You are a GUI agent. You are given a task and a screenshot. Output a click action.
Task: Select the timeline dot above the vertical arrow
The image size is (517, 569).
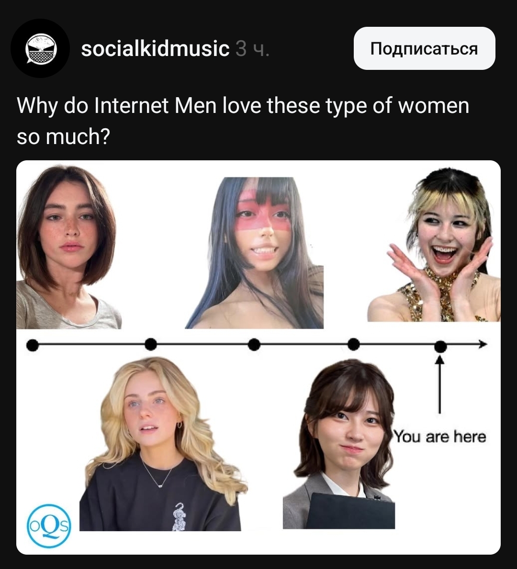point(440,346)
